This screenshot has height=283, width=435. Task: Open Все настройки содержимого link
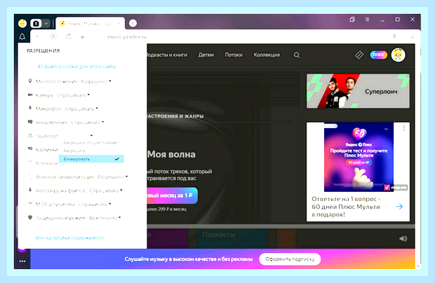point(69,238)
